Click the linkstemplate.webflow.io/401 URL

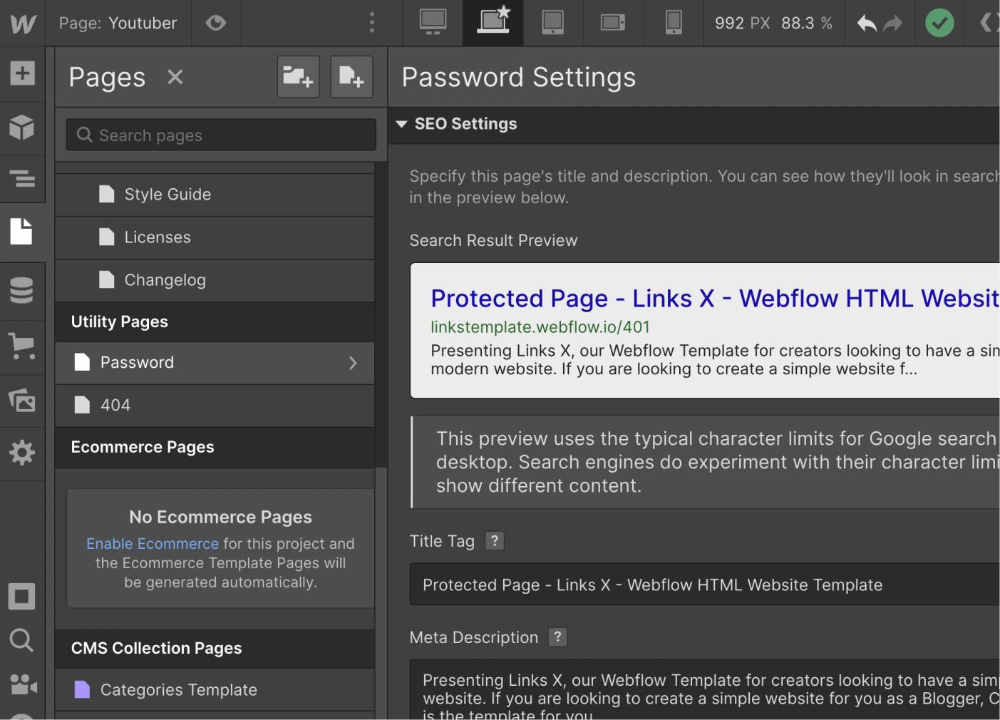(x=540, y=327)
